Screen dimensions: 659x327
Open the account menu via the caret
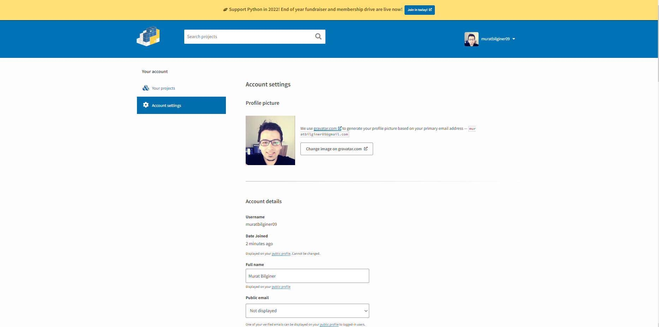point(514,39)
